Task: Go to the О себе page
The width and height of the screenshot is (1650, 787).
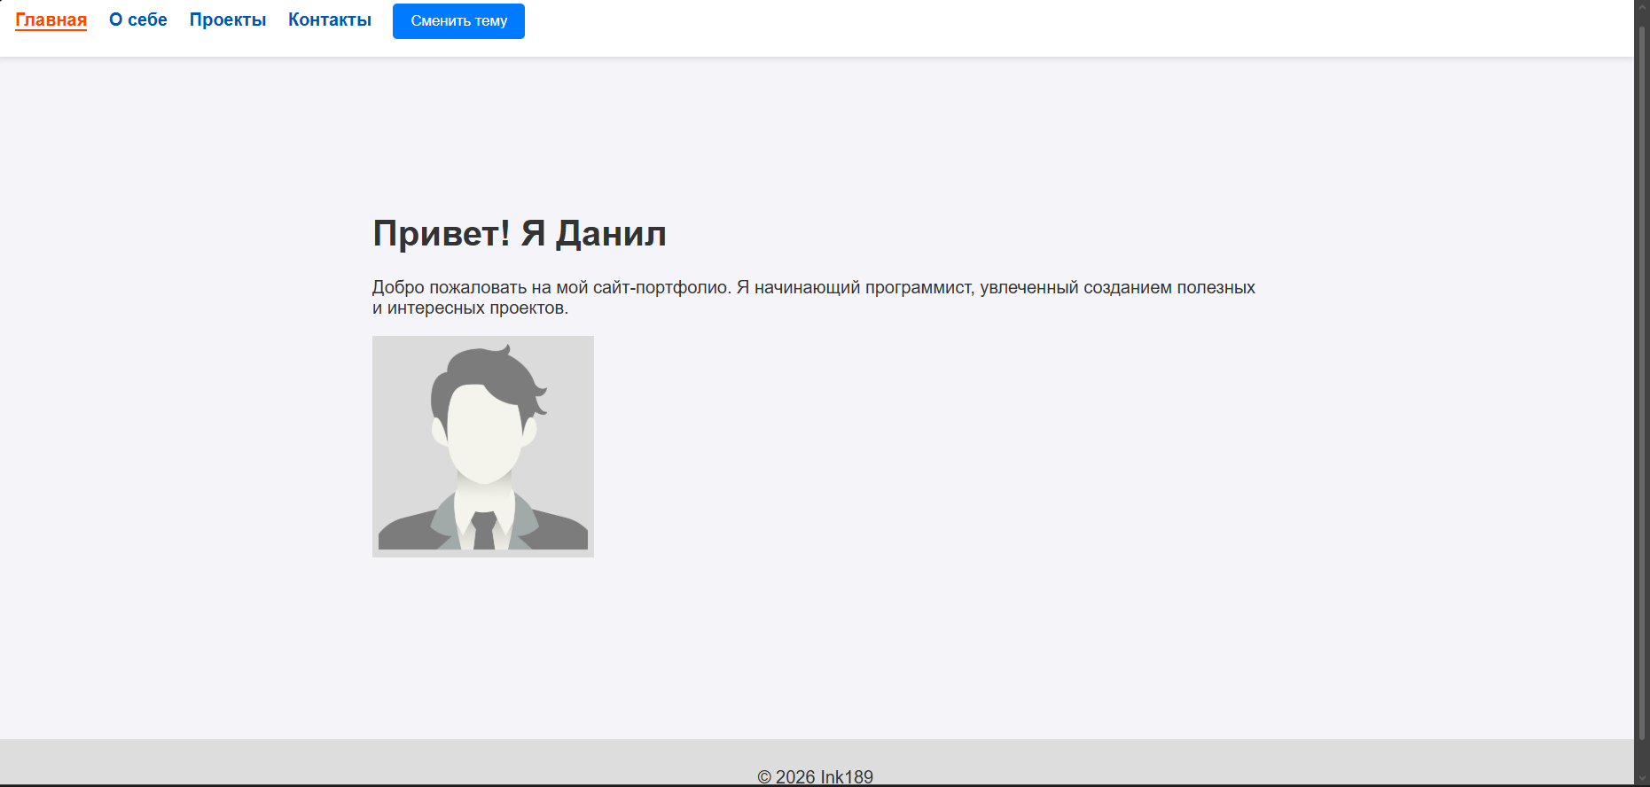Action: click(137, 20)
